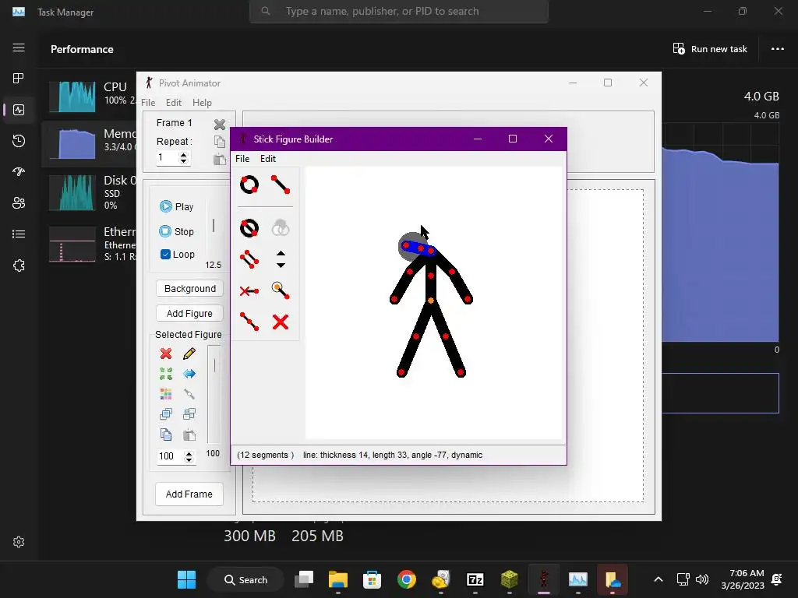Click the paste figure icon in Selected Figure
Image resolution: width=798 pixels, height=598 pixels.
pyautogui.click(x=189, y=434)
